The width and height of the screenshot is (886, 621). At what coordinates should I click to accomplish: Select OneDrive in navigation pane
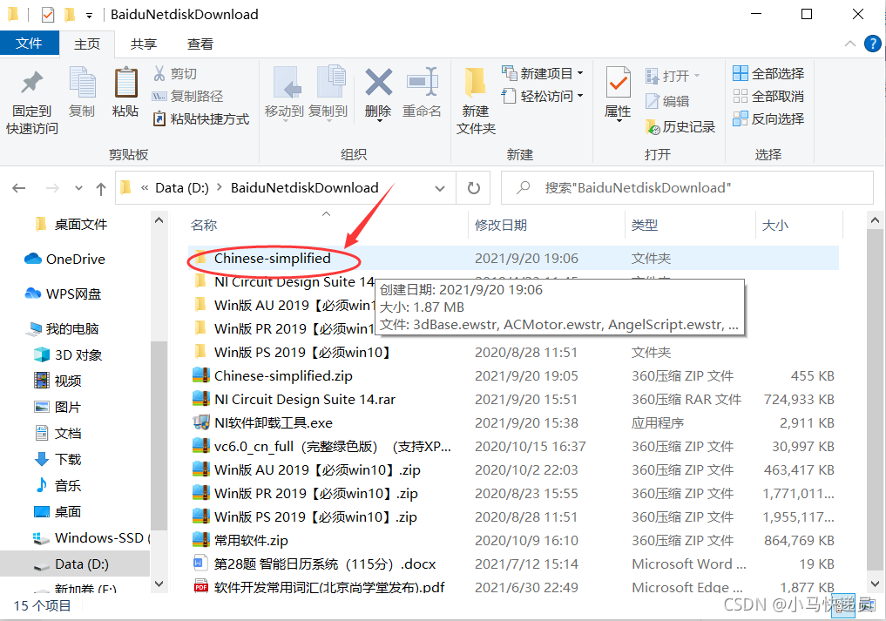(64, 259)
